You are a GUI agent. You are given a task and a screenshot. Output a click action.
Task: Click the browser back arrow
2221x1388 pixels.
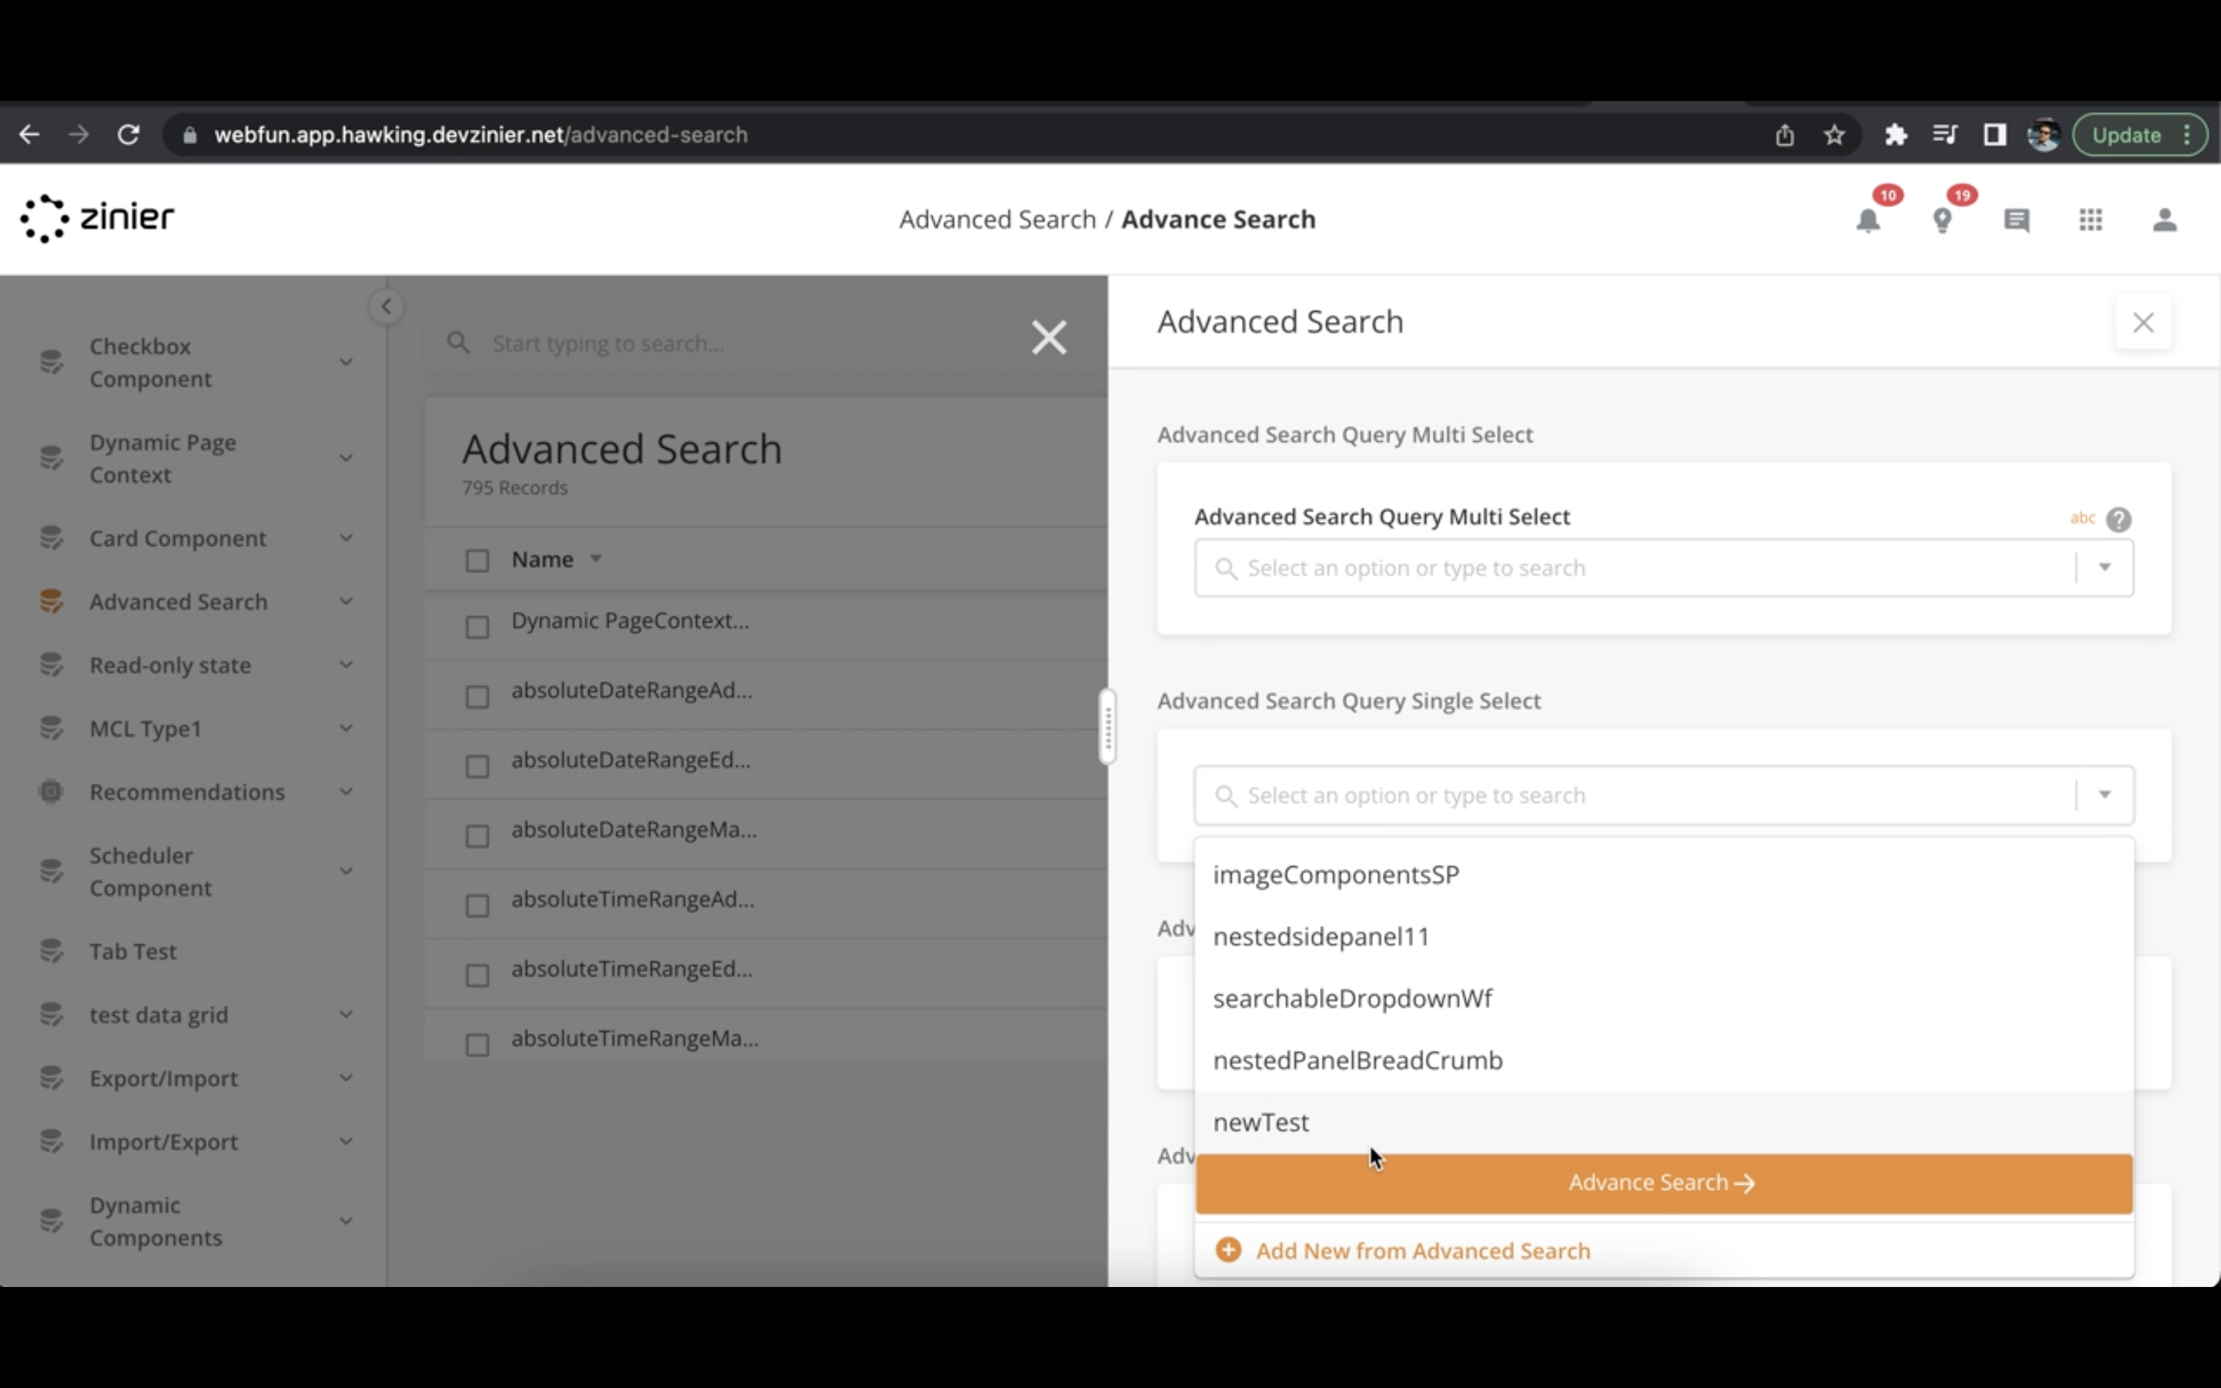tap(29, 135)
